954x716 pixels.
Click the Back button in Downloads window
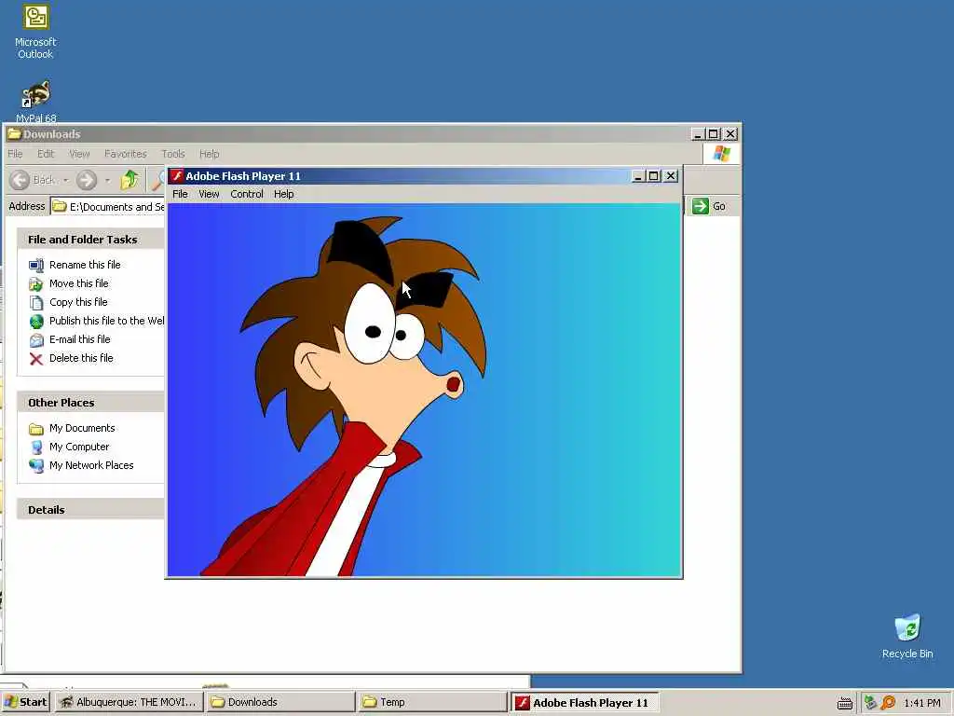pos(33,180)
